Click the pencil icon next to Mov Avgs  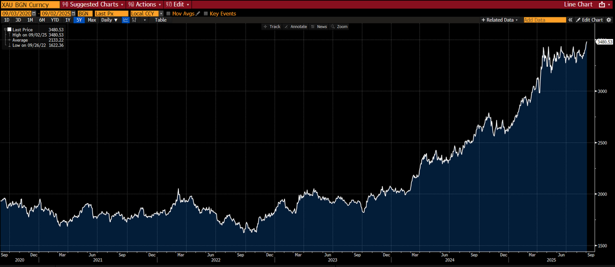[197, 13]
